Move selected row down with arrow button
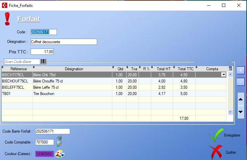Screen dimensions: 247x160 click(240, 112)
